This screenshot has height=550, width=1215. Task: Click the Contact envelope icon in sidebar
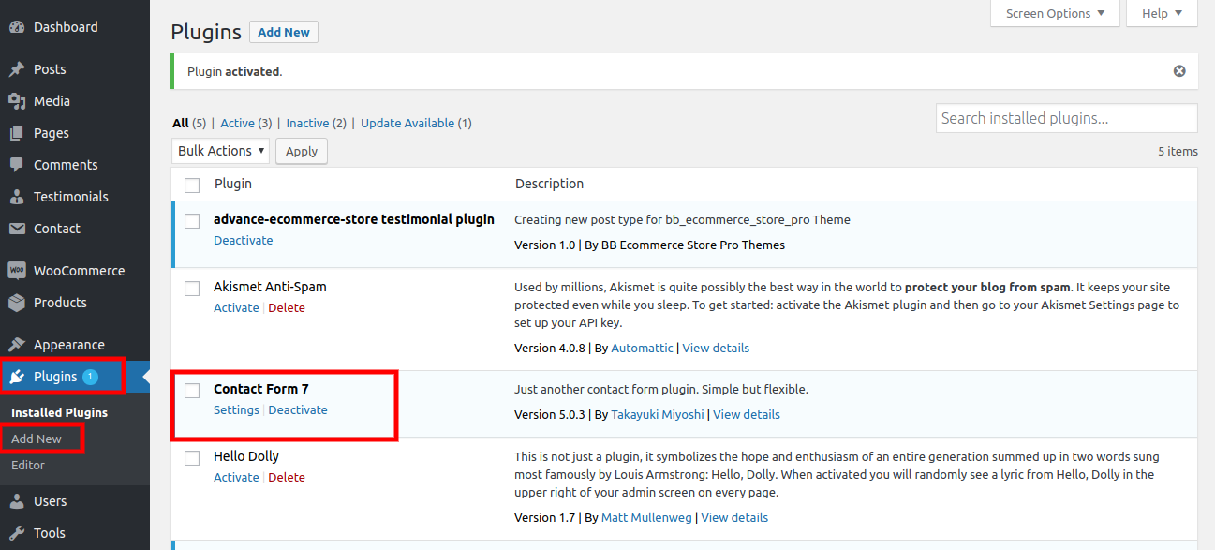17,229
